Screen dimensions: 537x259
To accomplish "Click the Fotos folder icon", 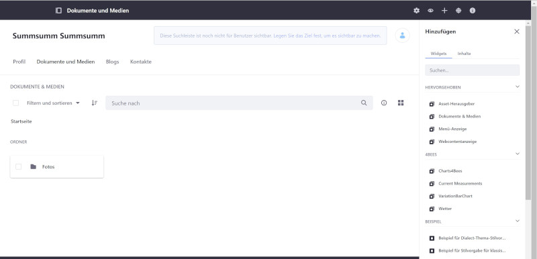I will click(x=33, y=166).
